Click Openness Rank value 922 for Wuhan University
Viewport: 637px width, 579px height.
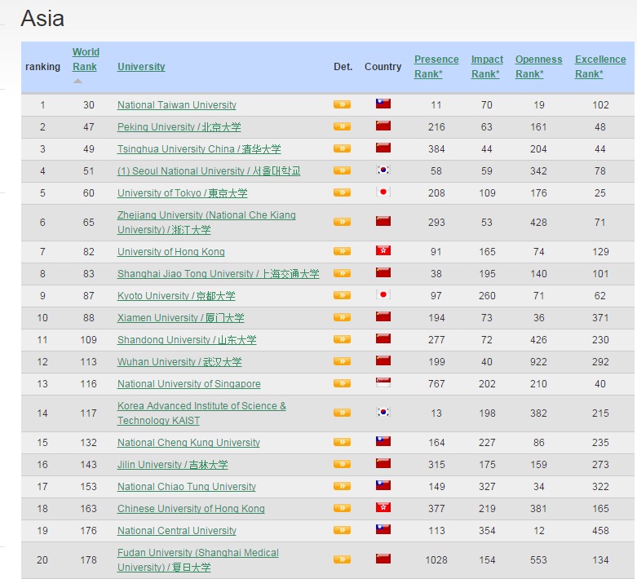538,361
